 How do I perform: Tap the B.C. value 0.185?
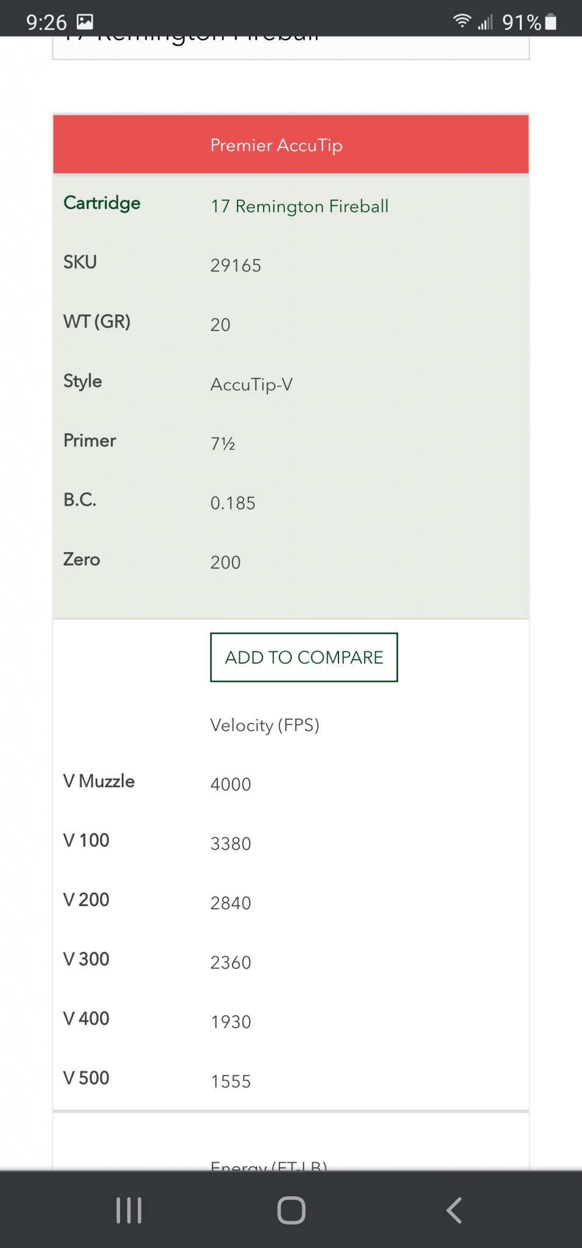[x=233, y=503]
